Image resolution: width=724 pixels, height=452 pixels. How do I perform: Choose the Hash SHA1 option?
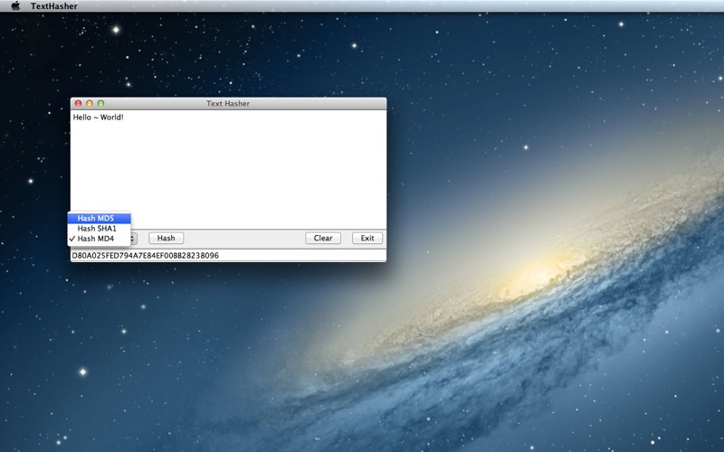99,229
